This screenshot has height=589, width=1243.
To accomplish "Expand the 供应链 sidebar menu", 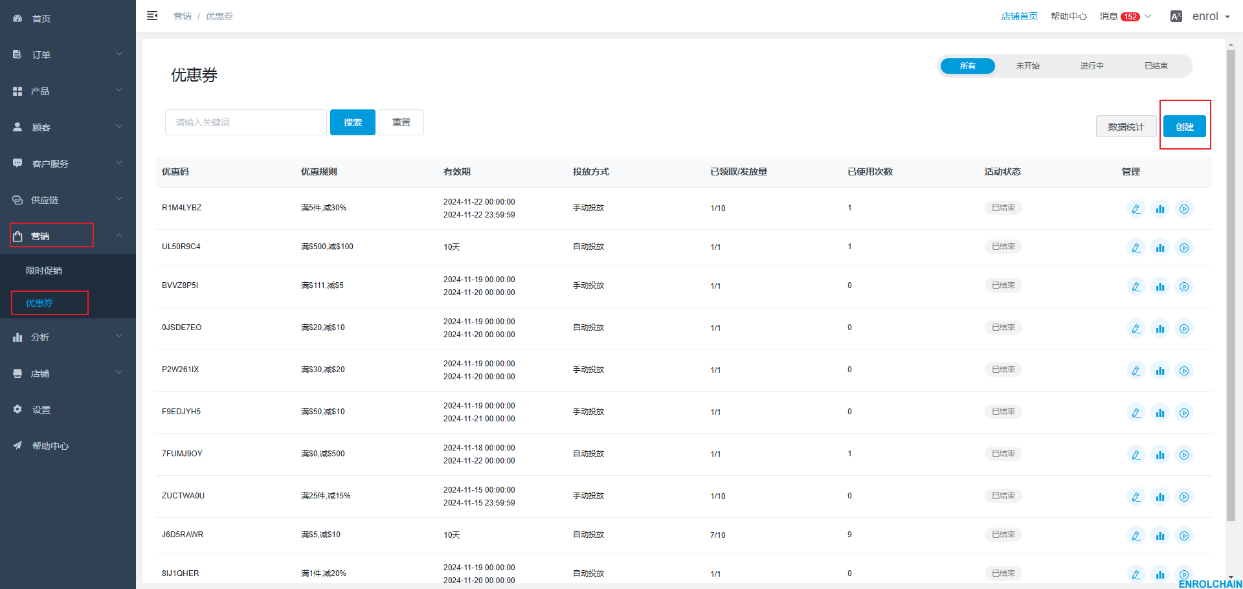I will click(68, 199).
